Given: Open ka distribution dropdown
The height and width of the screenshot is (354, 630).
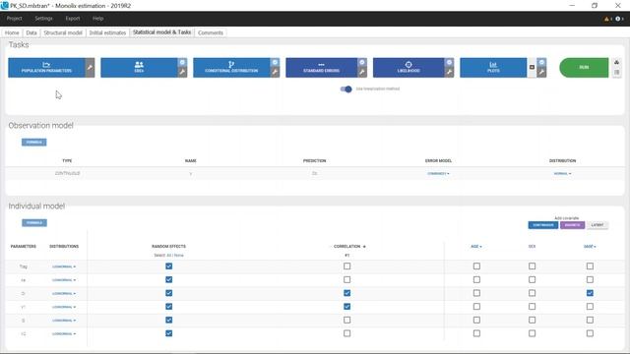Looking at the screenshot, I should 64,280.
